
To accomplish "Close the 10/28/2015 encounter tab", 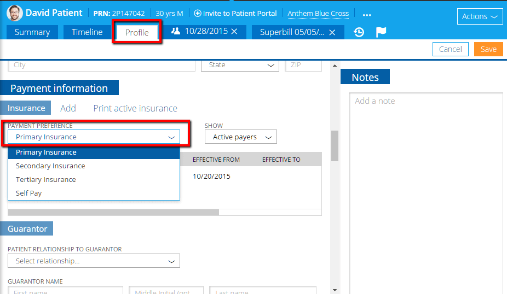I will pos(234,32).
